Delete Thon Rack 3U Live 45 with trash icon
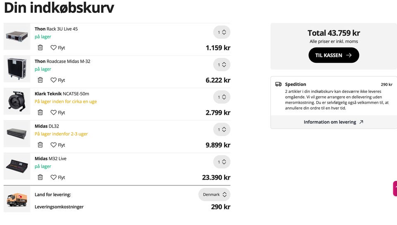This screenshot has width=397, height=225. [x=40, y=48]
